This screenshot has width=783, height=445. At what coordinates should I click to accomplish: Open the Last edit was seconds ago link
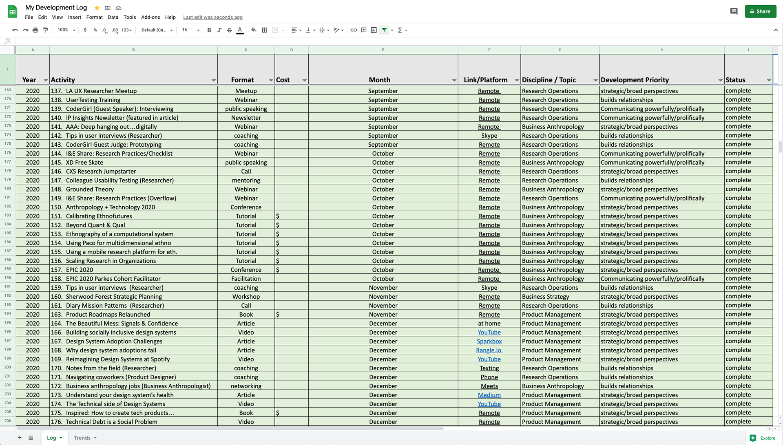(213, 17)
